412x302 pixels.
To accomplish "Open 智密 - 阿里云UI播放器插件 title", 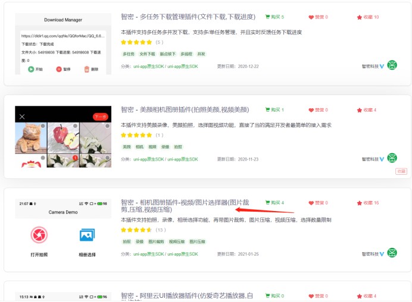I will 187,295.
